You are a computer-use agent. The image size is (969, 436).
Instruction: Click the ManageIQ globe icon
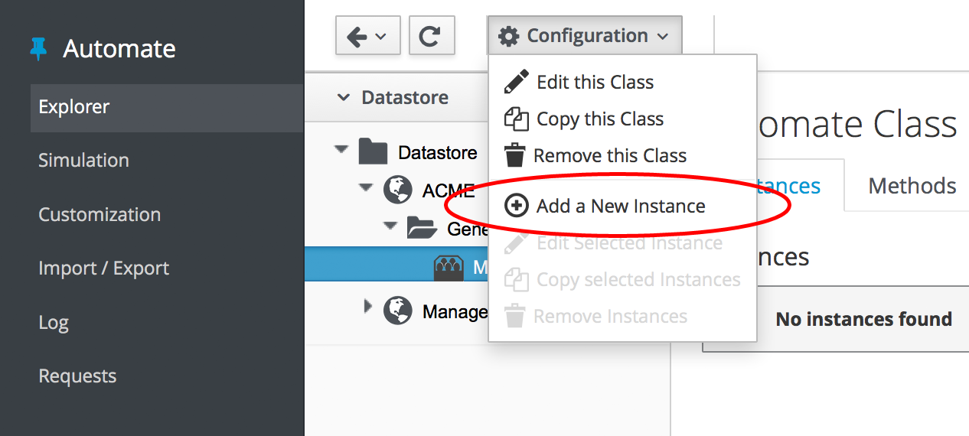pos(398,310)
